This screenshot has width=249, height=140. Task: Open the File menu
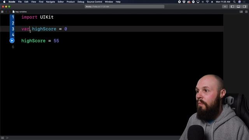point(20,2)
